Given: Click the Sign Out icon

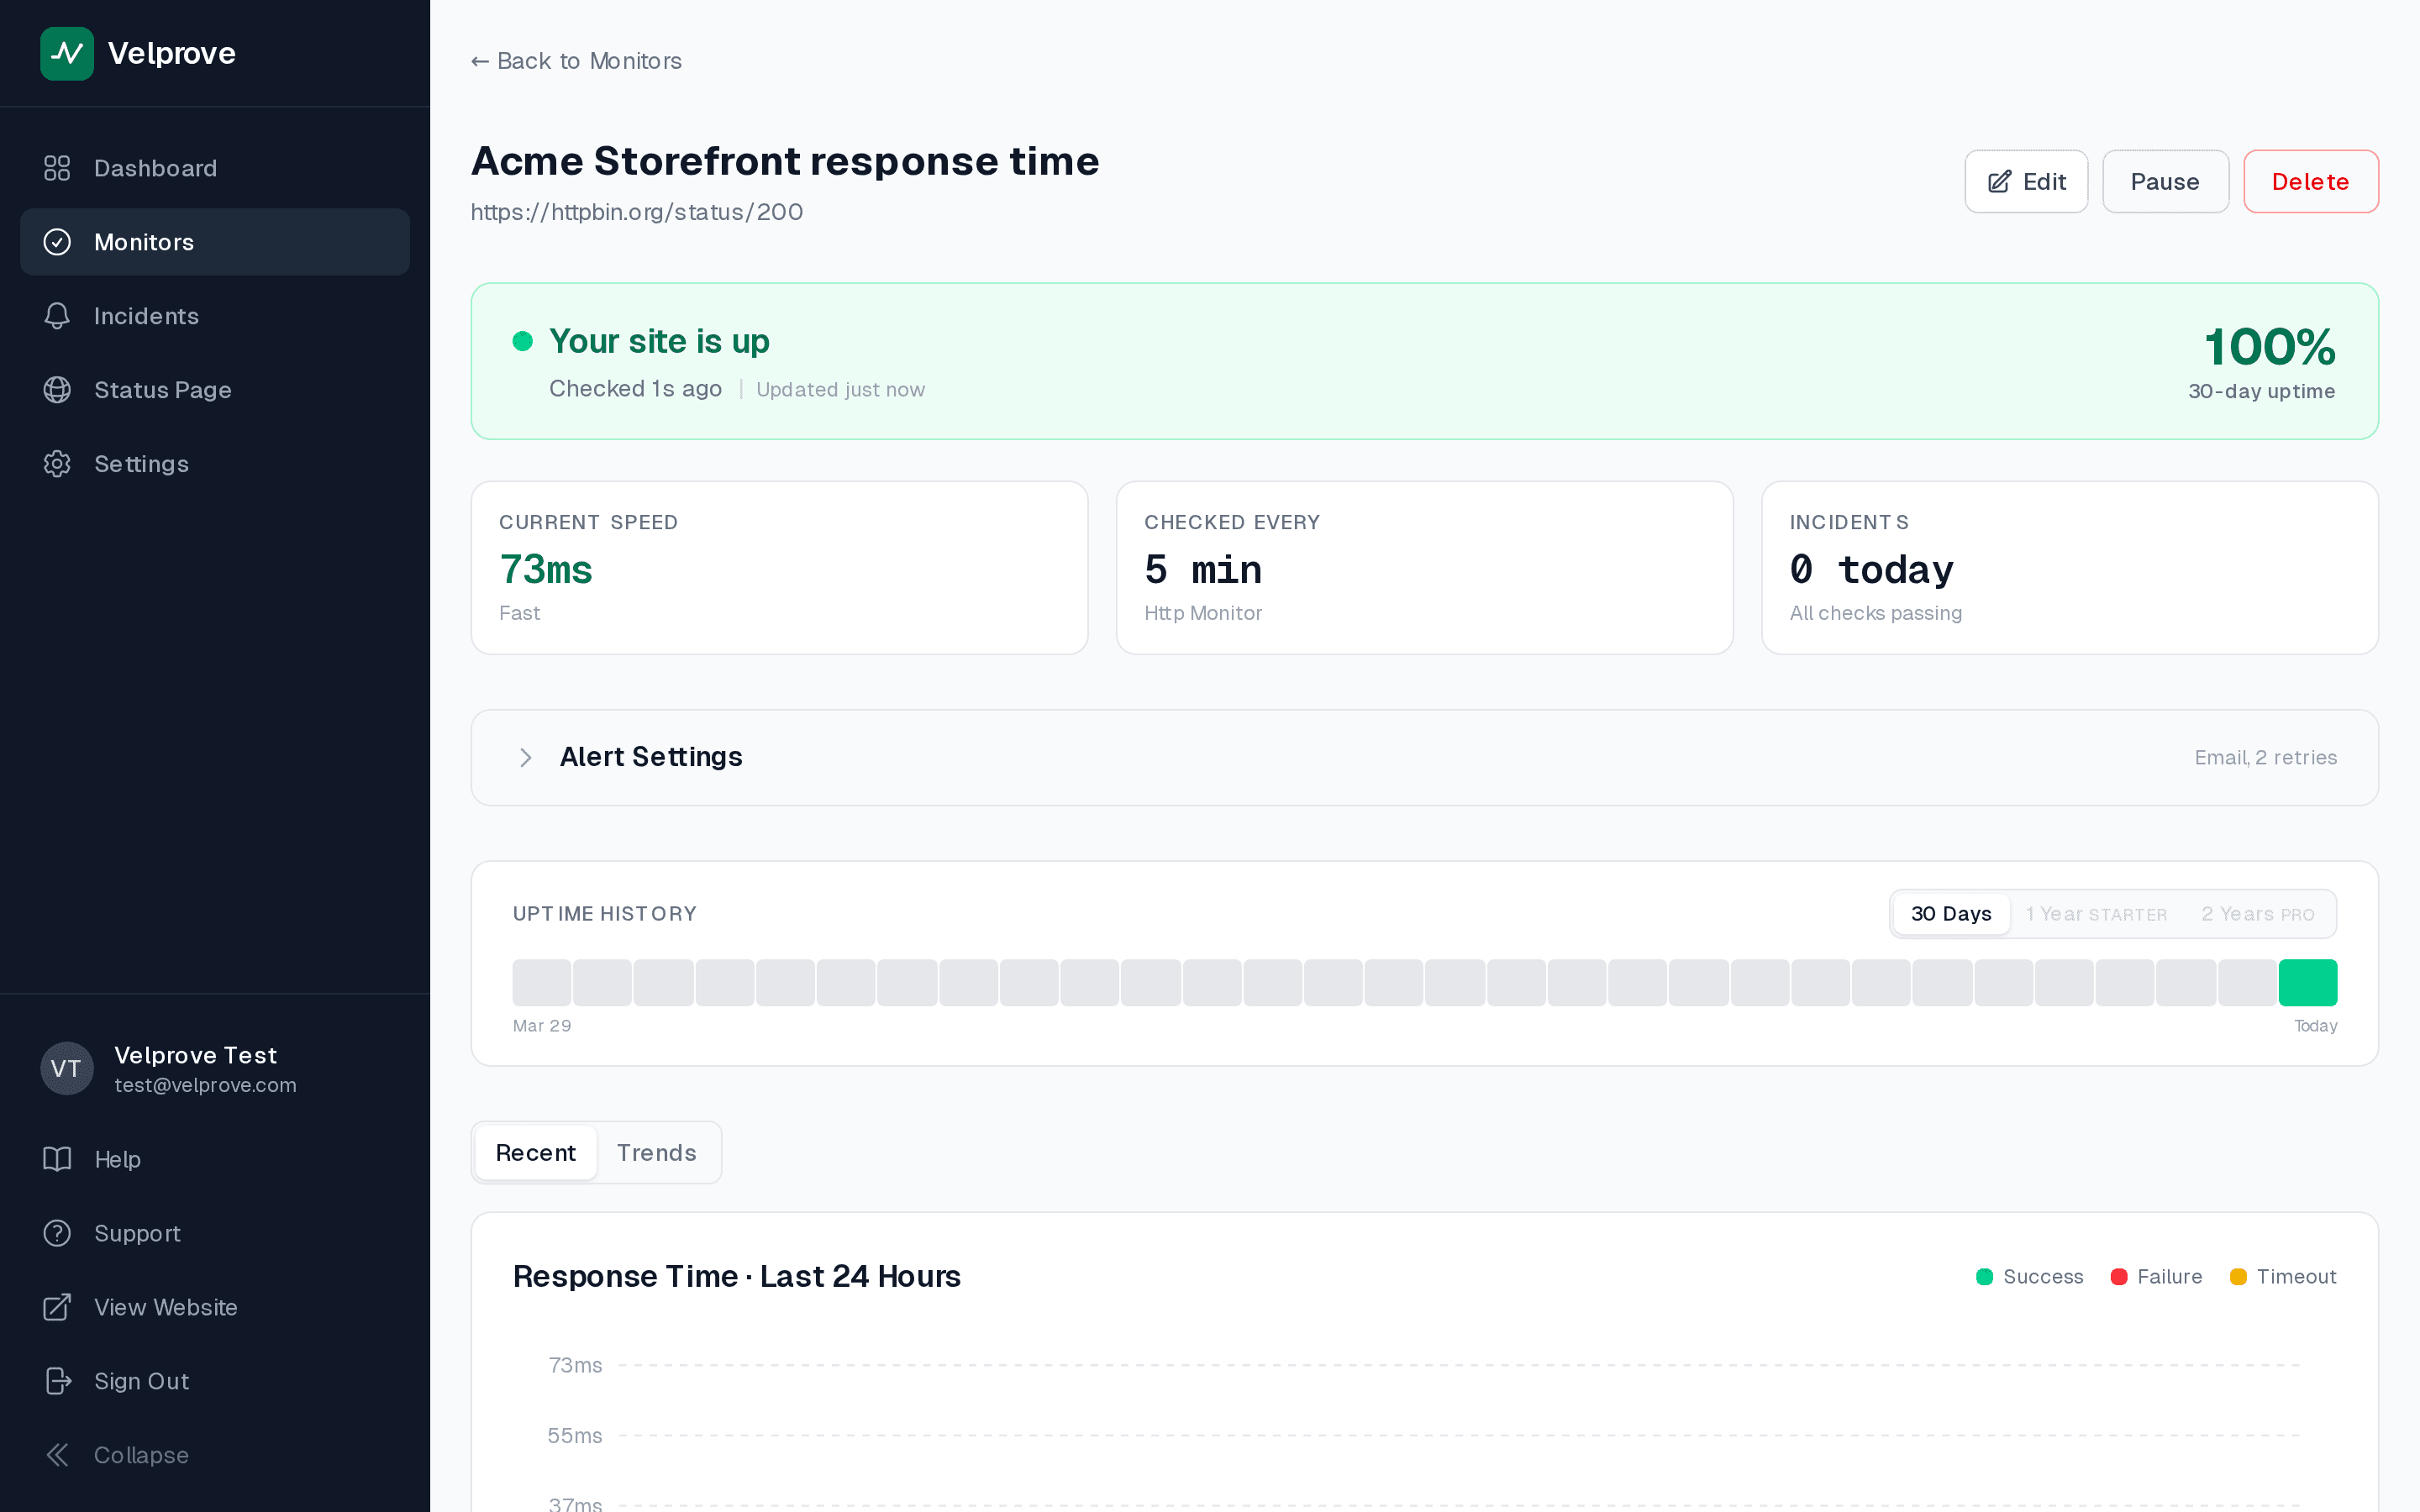Looking at the screenshot, I should click(x=57, y=1381).
